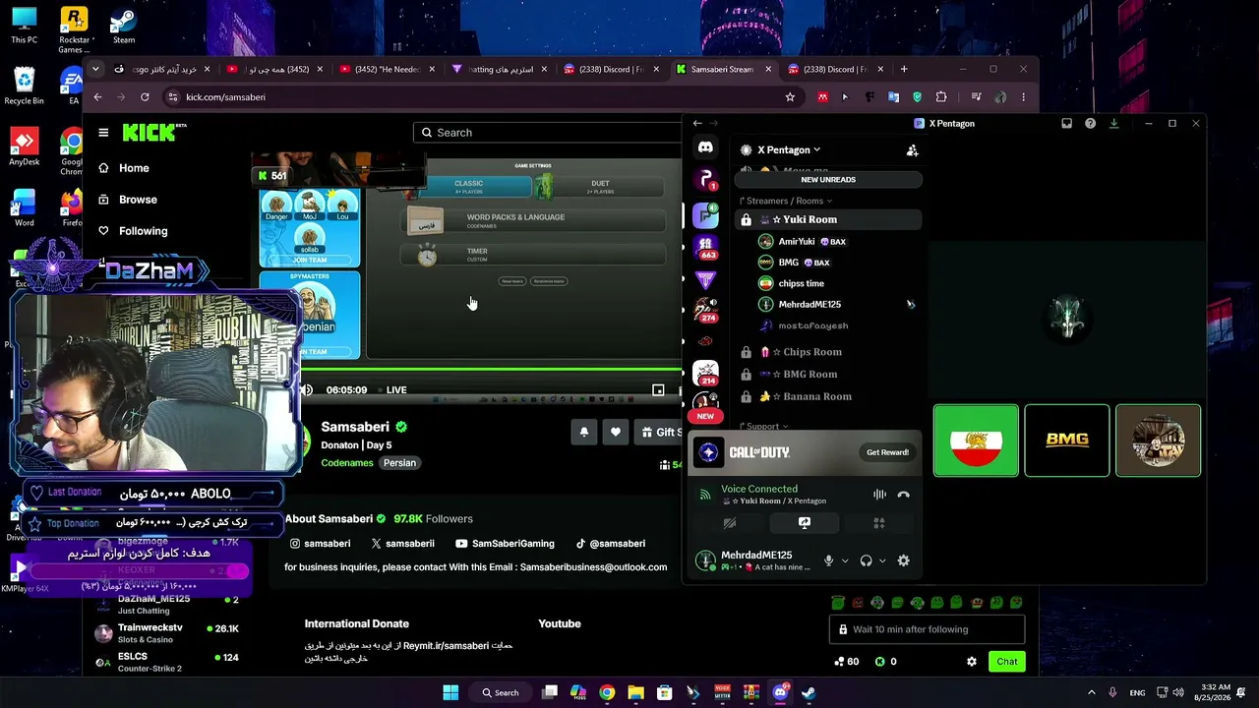Open the Windows Start menu
Screen dimensions: 1259x708
(x=450, y=692)
